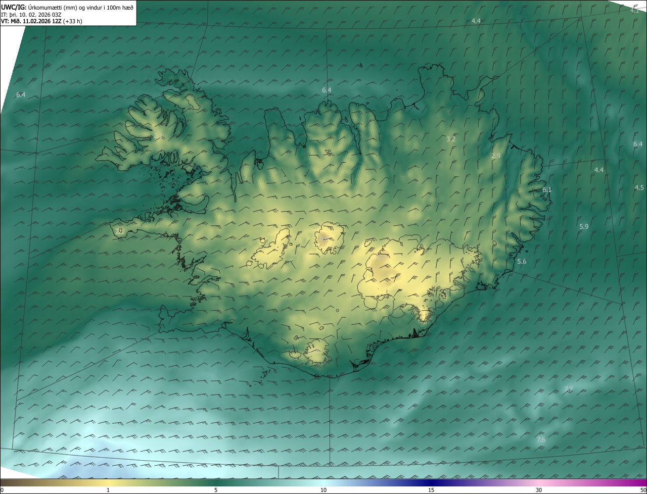Click the "IT: þri. 10. 02. 2026 03Z" line

point(31,15)
